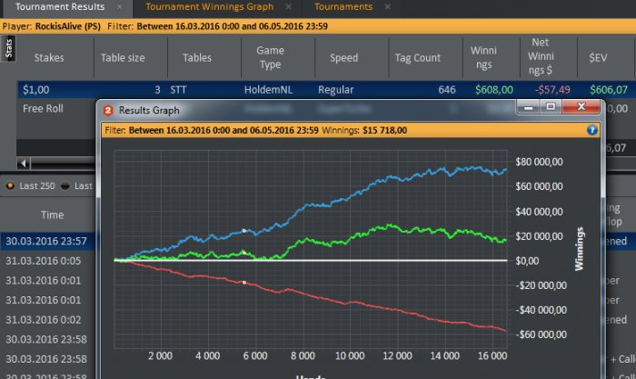This screenshot has height=379, width=636.
Task: Select the Last 250 radio option
Action: point(10,185)
